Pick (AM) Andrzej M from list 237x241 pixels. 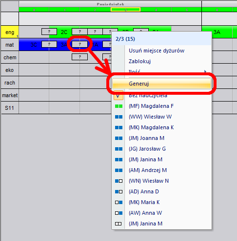click(x=148, y=171)
